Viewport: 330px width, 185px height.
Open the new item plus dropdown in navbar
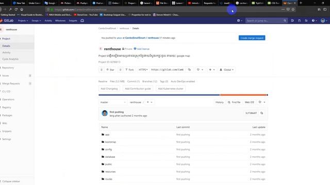(x=239, y=21)
